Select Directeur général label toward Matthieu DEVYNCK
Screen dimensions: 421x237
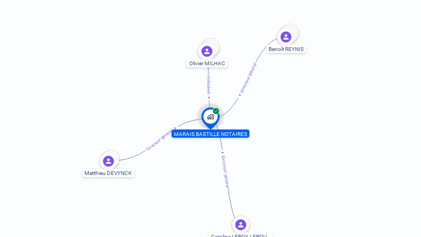point(159,140)
